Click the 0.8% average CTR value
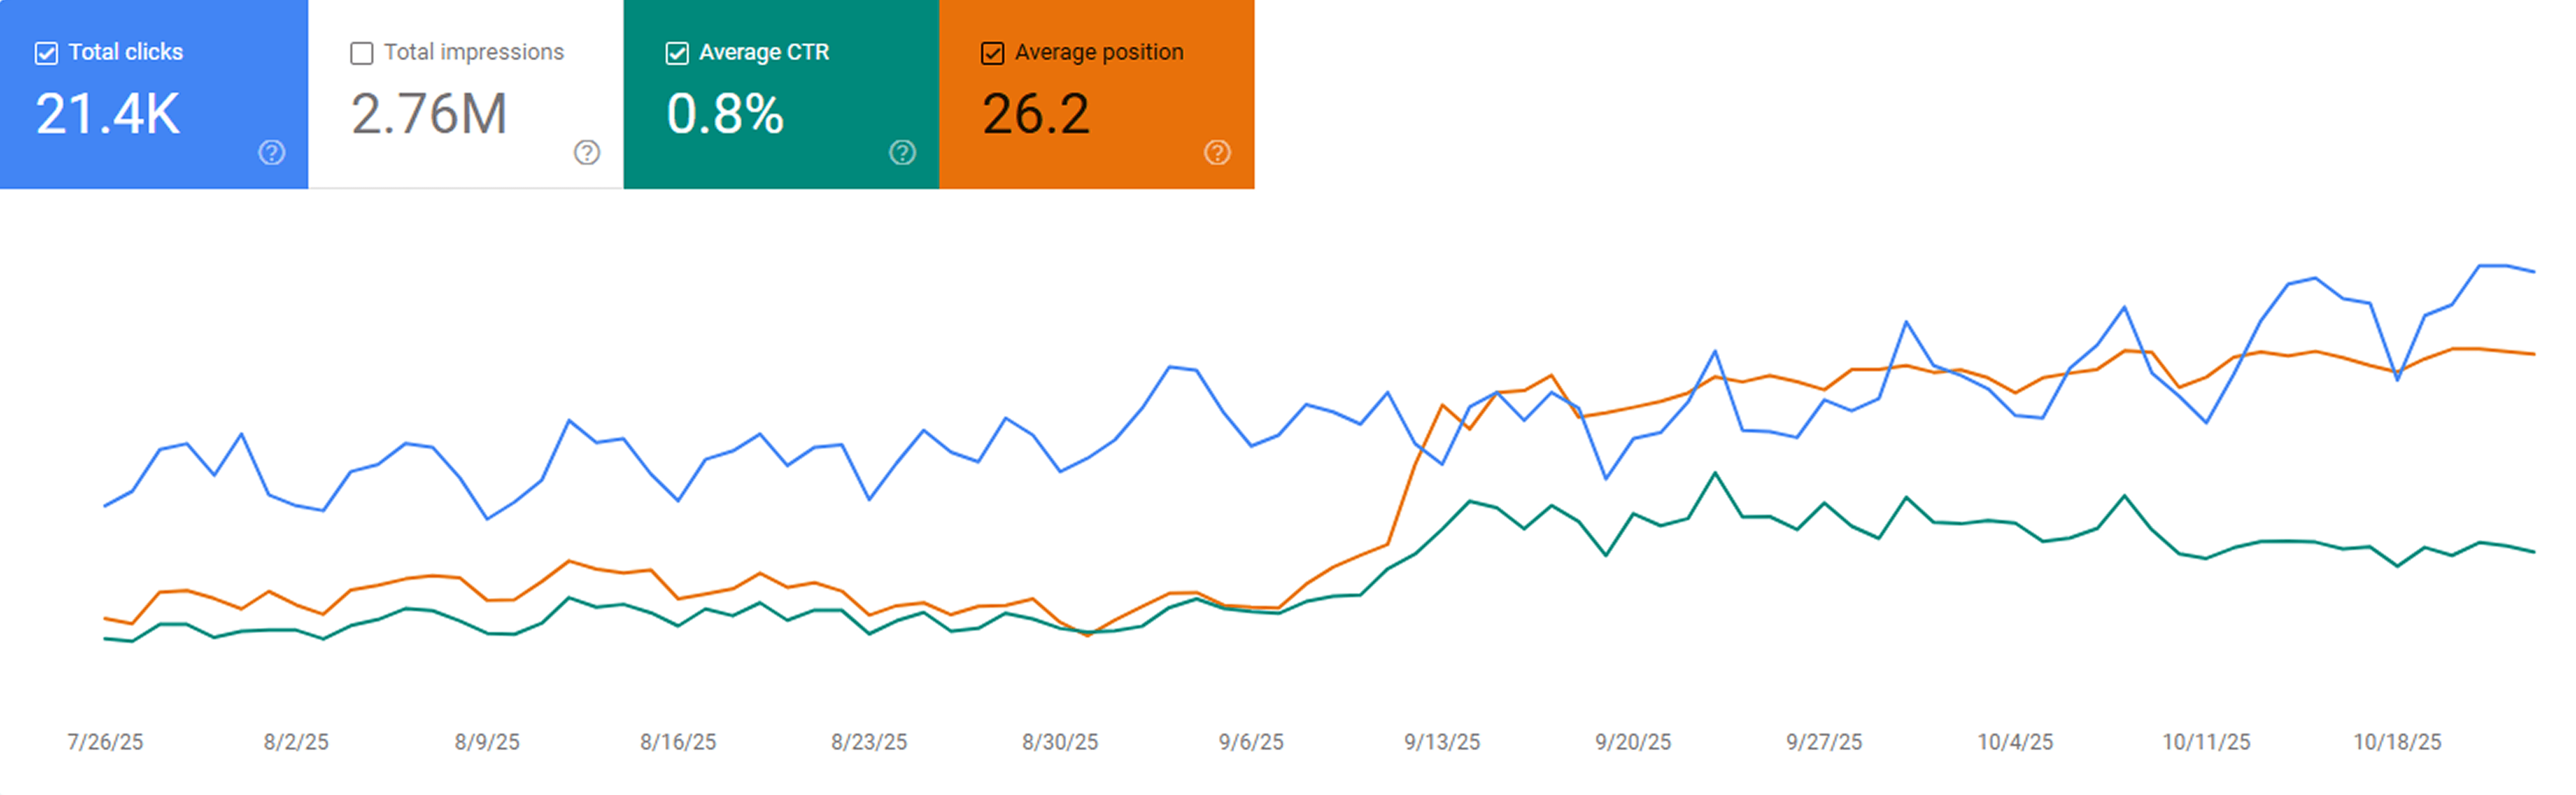The height and width of the screenshot is (795, 2576). pos(725,113)
